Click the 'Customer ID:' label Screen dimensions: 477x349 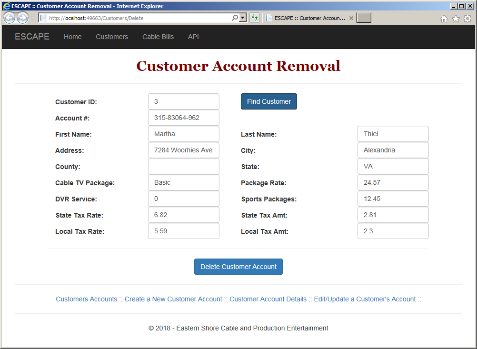click(76, 102)
